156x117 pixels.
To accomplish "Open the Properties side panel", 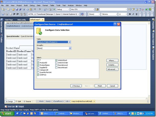I will click(153, 24).
